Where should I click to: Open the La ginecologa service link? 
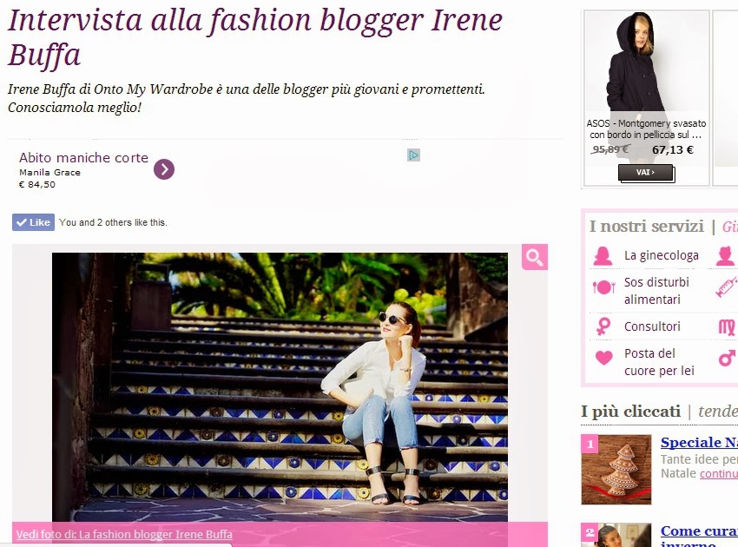[x=662, y=255]
